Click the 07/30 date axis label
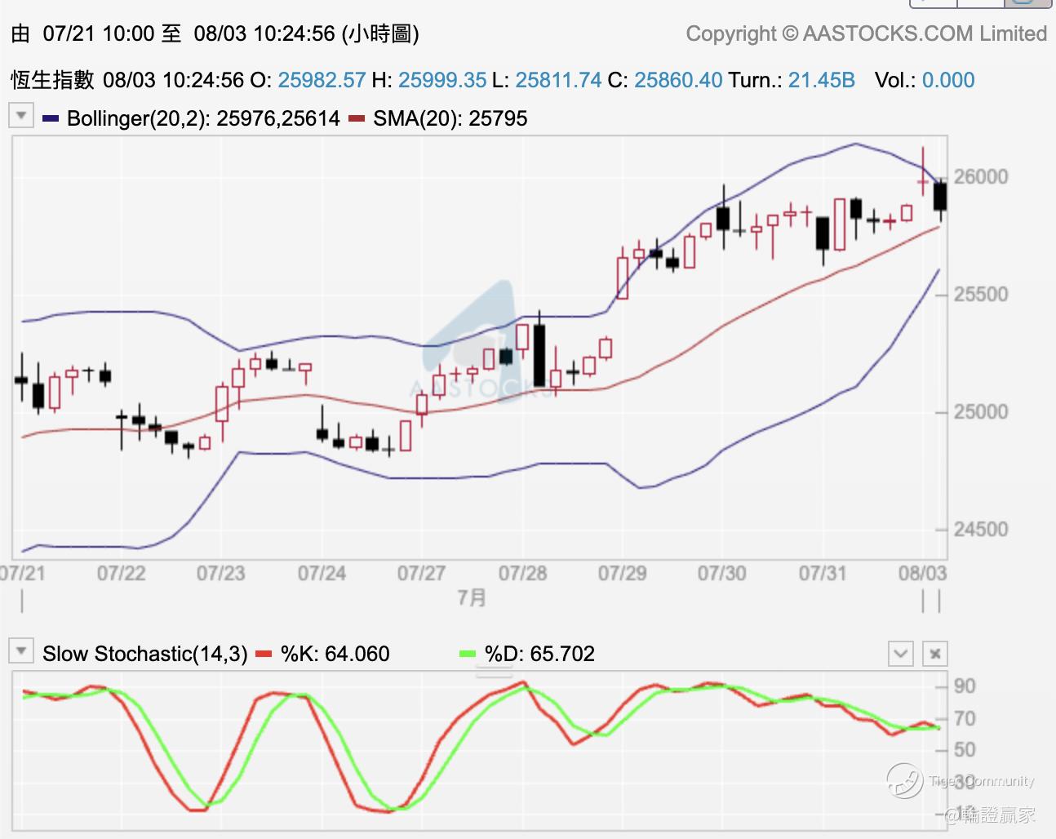The width and height of the screenshot is (1056, 839). click(722, 573)
